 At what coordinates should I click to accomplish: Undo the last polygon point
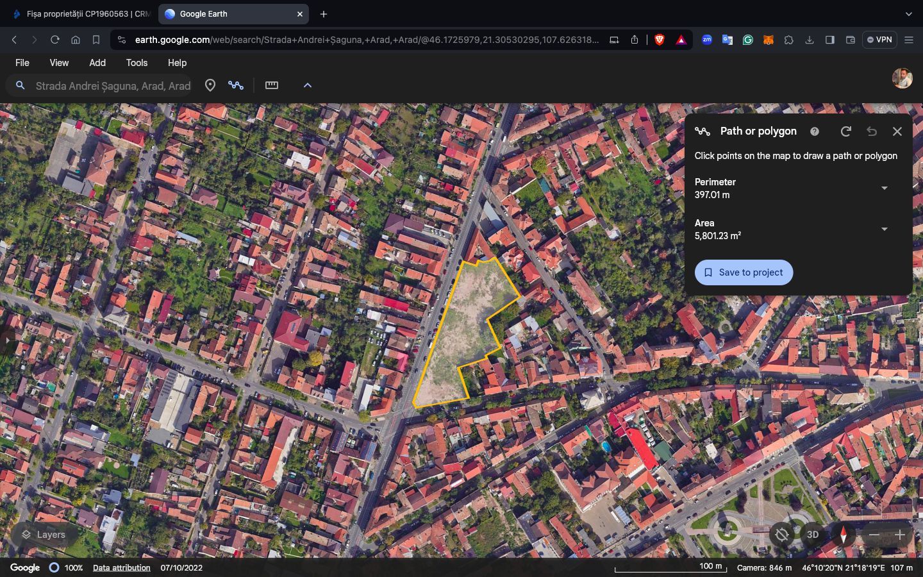click(872, 131)
